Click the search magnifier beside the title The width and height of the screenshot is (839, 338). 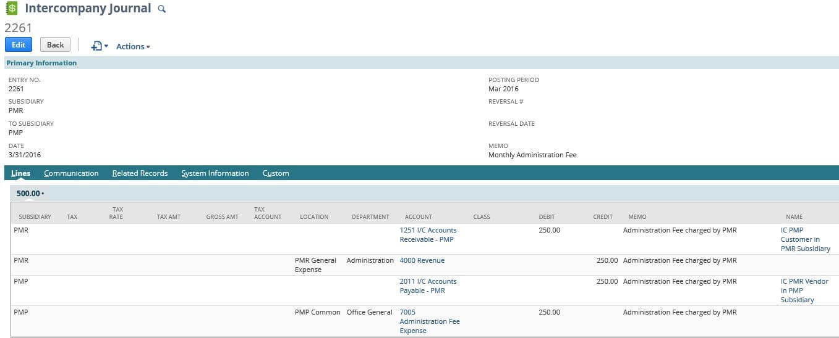(162, 9)
